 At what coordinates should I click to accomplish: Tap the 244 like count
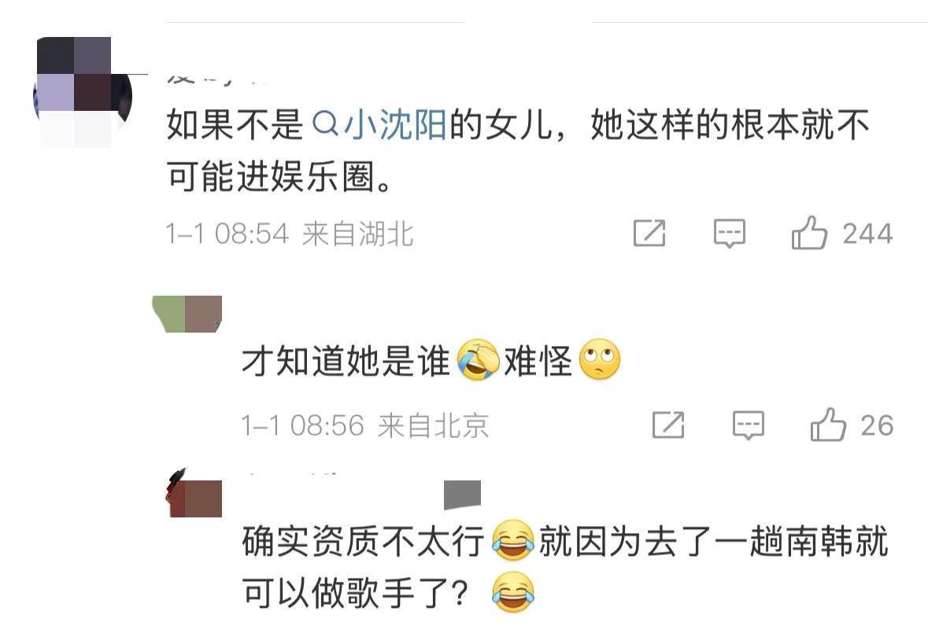point(867,234)
